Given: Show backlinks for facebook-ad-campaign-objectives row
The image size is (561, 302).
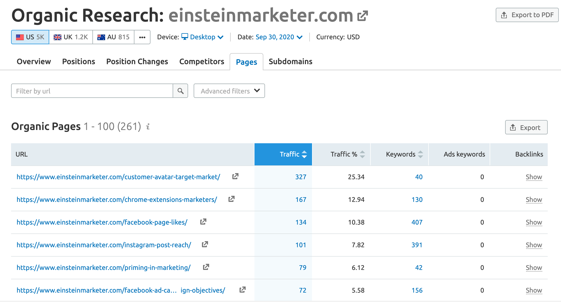Looking at the screenshot, I should click(534, 290).
